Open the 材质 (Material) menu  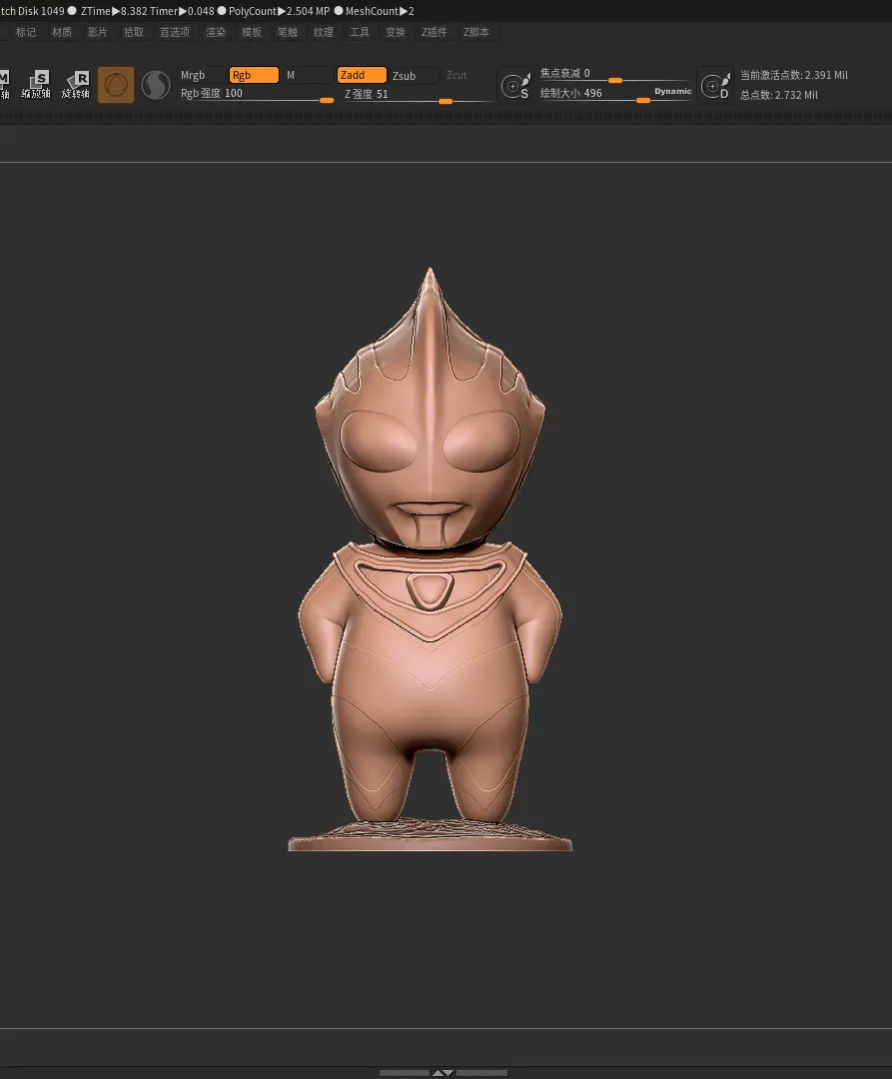62,32
